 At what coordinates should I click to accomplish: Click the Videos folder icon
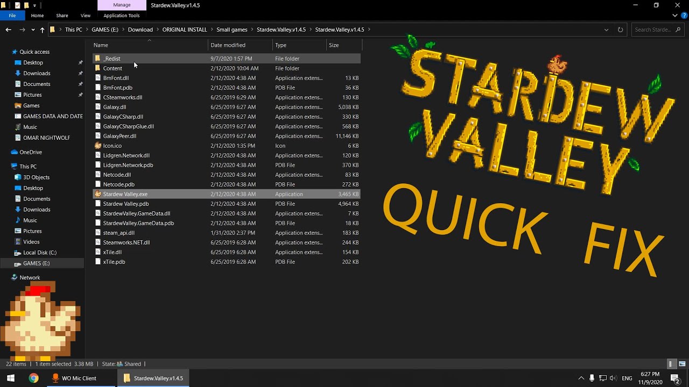click(18, 242)
